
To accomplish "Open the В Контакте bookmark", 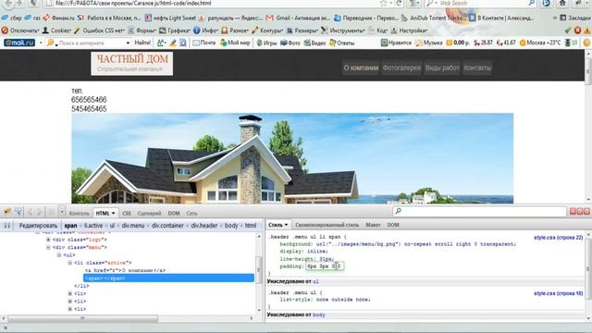I will pos(501,18).
